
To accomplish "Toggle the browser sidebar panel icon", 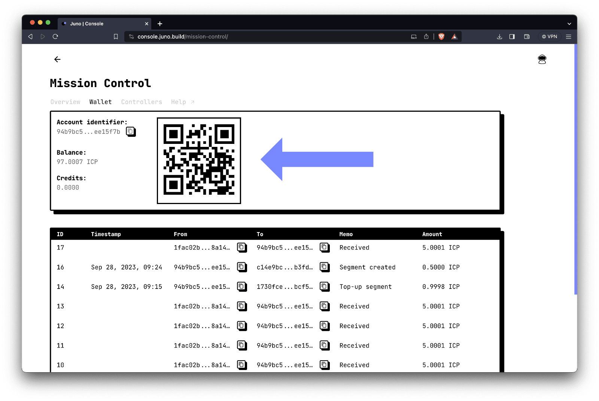I will tap(512, 37).
